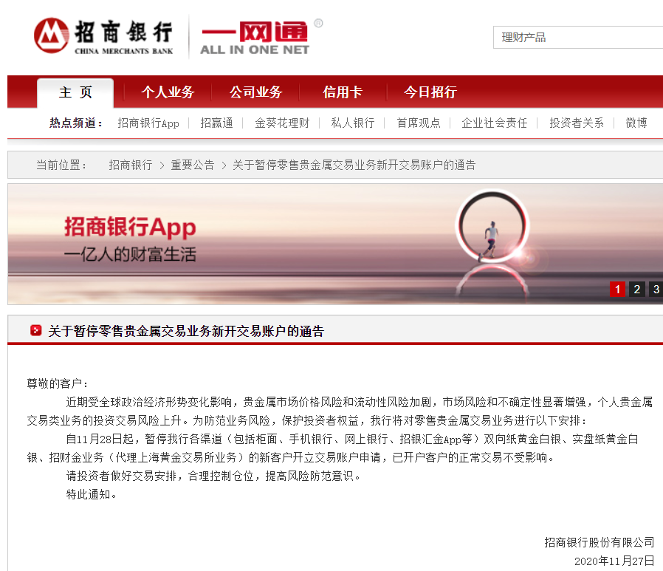Open the 公司业务 menu
The width and height of the screenshot is (663, 571).
[255, 92]
